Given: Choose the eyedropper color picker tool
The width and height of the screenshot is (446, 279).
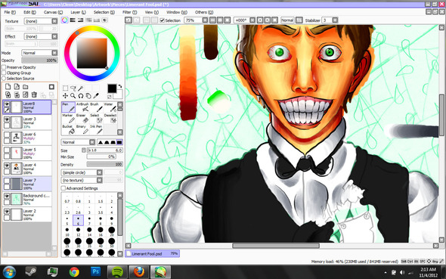Looking at the screenshot, I should (96, 96).
